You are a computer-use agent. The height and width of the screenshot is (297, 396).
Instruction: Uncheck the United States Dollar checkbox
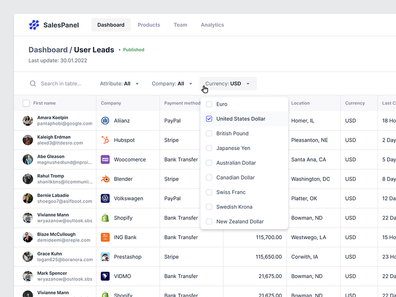pyautogui.click(x=209, y=119)
